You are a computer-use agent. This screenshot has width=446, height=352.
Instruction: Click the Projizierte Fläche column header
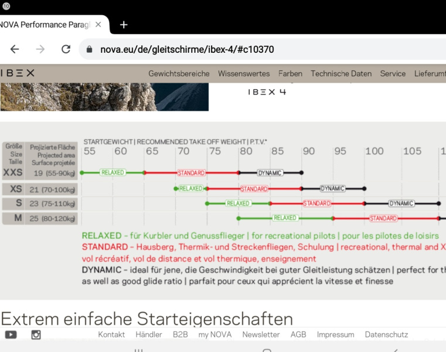tap(53, 155)
